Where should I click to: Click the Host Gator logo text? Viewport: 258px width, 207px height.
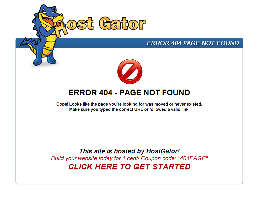100,25
